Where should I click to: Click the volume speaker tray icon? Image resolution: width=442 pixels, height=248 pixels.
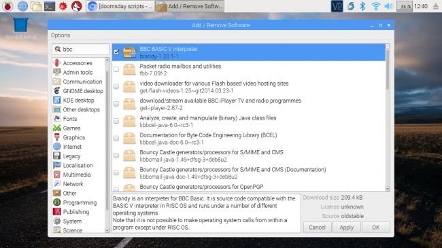(388, 6)
